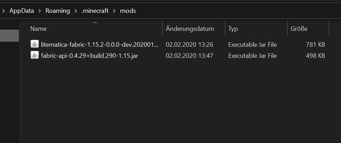Select the highlighted item in the navigation pane

[9, 36]
